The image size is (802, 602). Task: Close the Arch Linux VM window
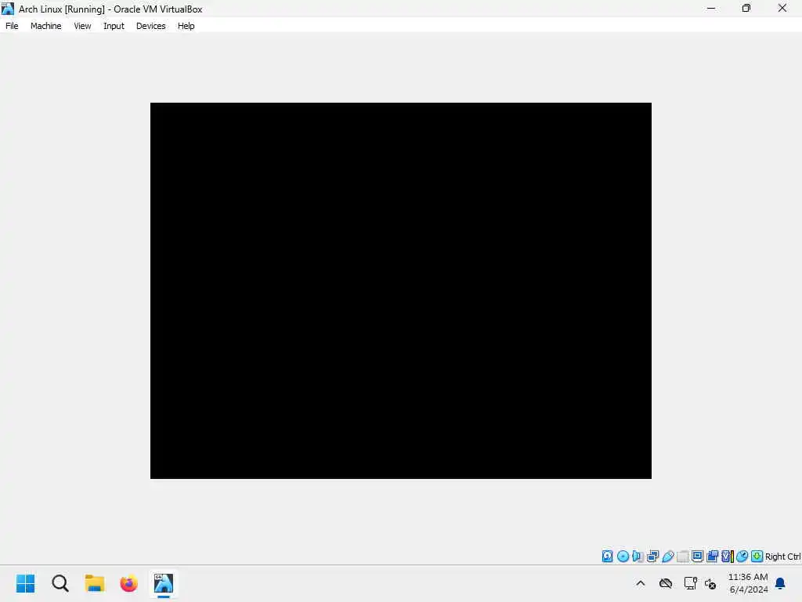(782, 8)
